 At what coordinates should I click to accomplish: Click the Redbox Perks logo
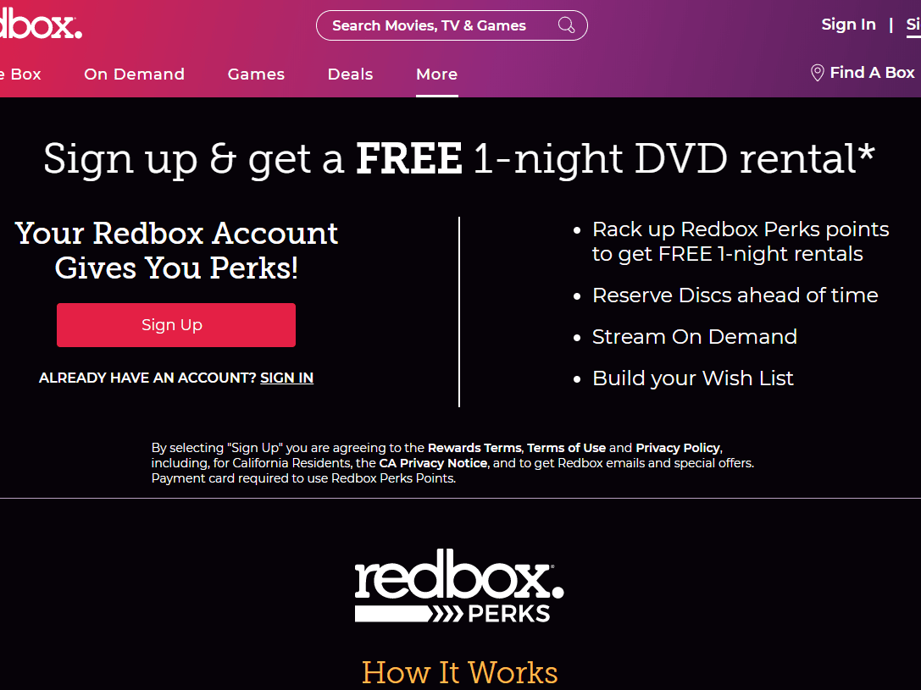[458, 586]
